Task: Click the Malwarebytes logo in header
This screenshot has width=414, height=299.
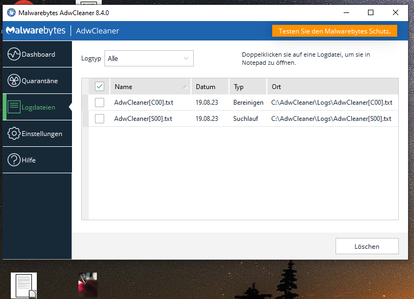Action: (x=36, y=31)
